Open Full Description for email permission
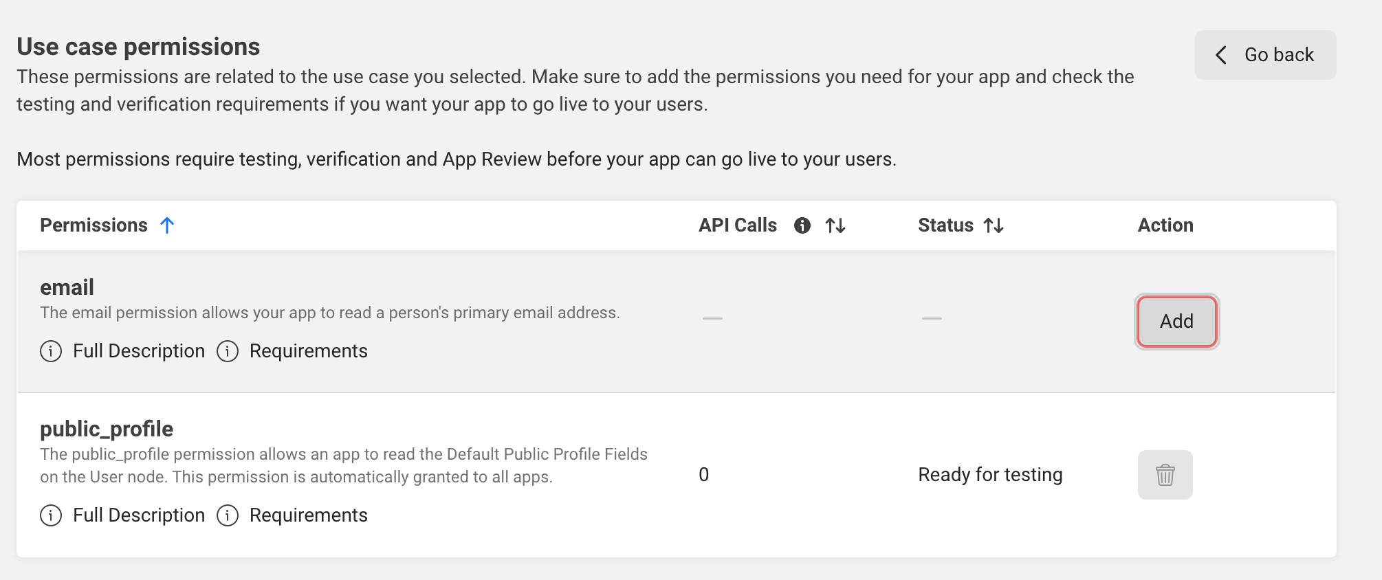This screenshot has height=580, width=1382. point(139,351)
